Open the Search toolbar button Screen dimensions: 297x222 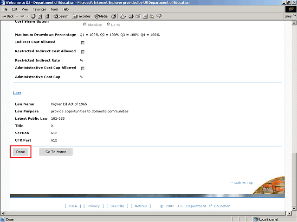61,16
